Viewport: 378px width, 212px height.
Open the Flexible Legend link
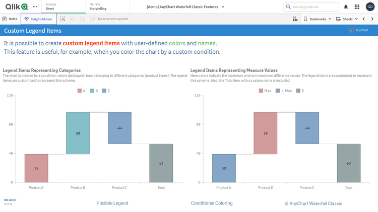click(112, 203)
